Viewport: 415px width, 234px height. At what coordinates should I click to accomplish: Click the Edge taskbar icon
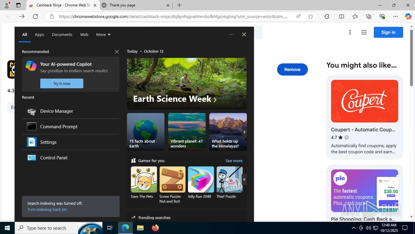[x=125, y=228]
